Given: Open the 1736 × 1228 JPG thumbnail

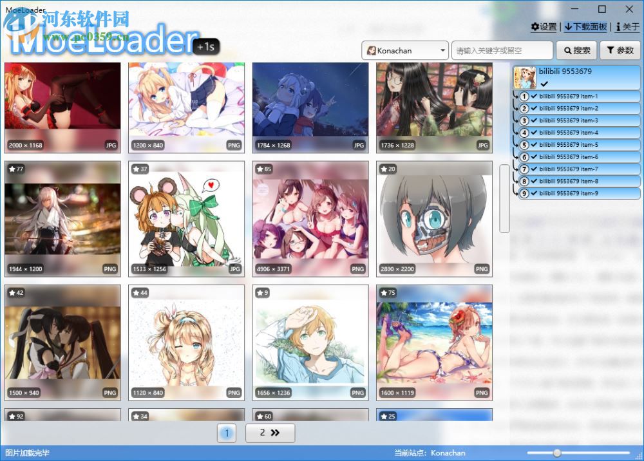Looking at the screenshot, I should point(434,108).
